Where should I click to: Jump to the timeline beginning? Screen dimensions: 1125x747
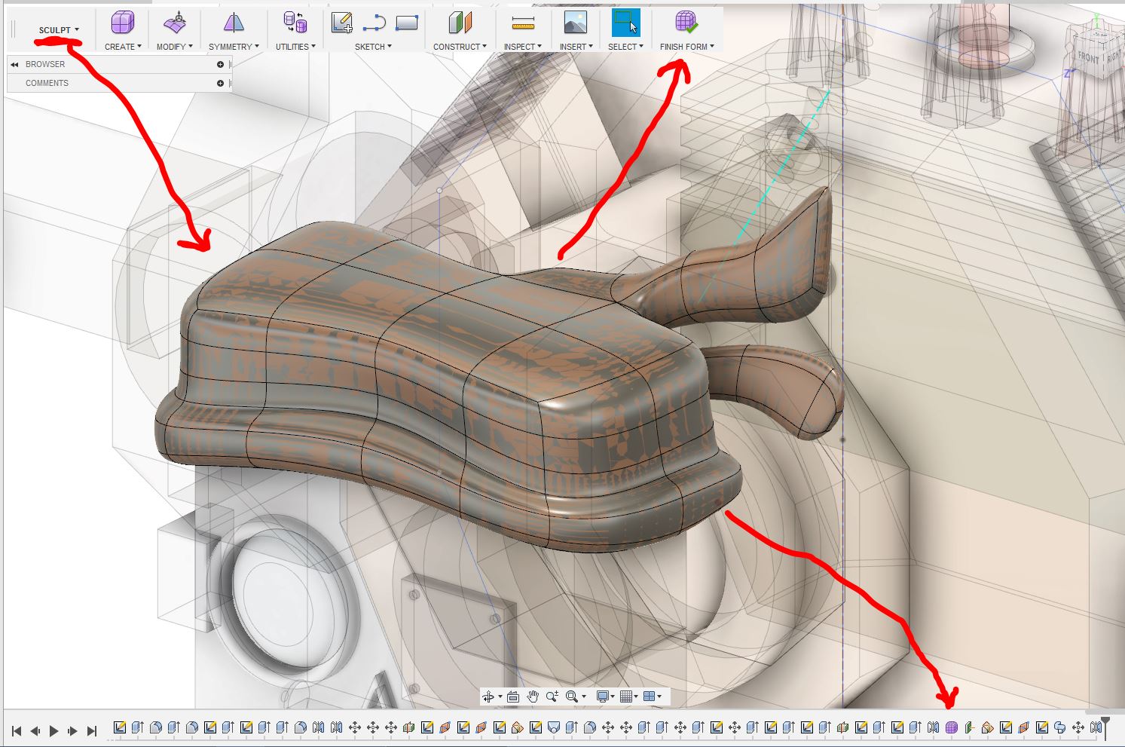17,730
